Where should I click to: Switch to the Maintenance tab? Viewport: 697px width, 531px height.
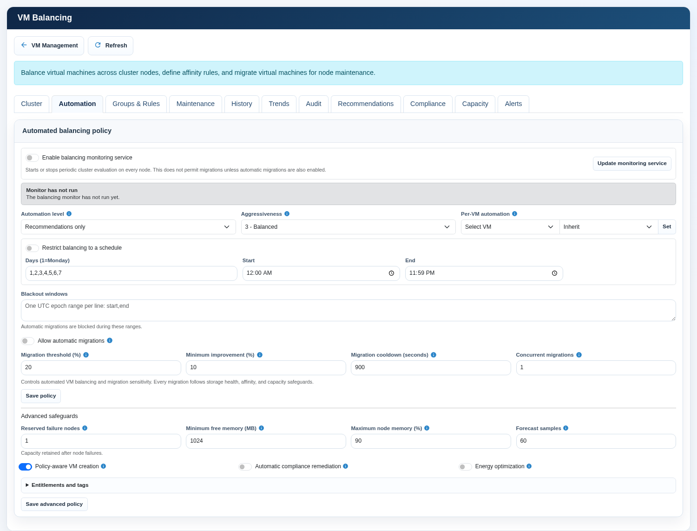point(196,104)
